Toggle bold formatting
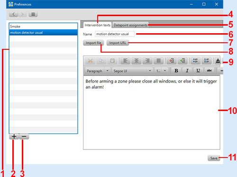This screenshot has height=177, width=237. point(176,71)
